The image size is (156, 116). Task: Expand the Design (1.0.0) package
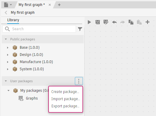point(8,55)
